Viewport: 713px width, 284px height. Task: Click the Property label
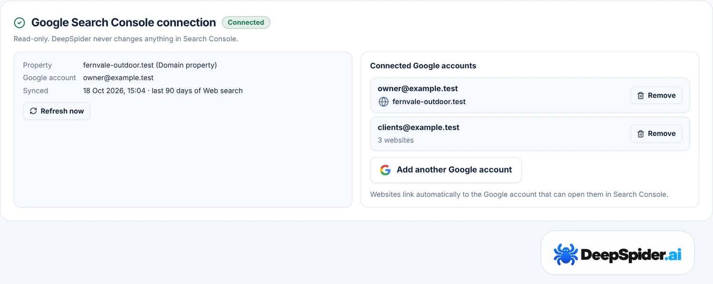pos(38,65)
